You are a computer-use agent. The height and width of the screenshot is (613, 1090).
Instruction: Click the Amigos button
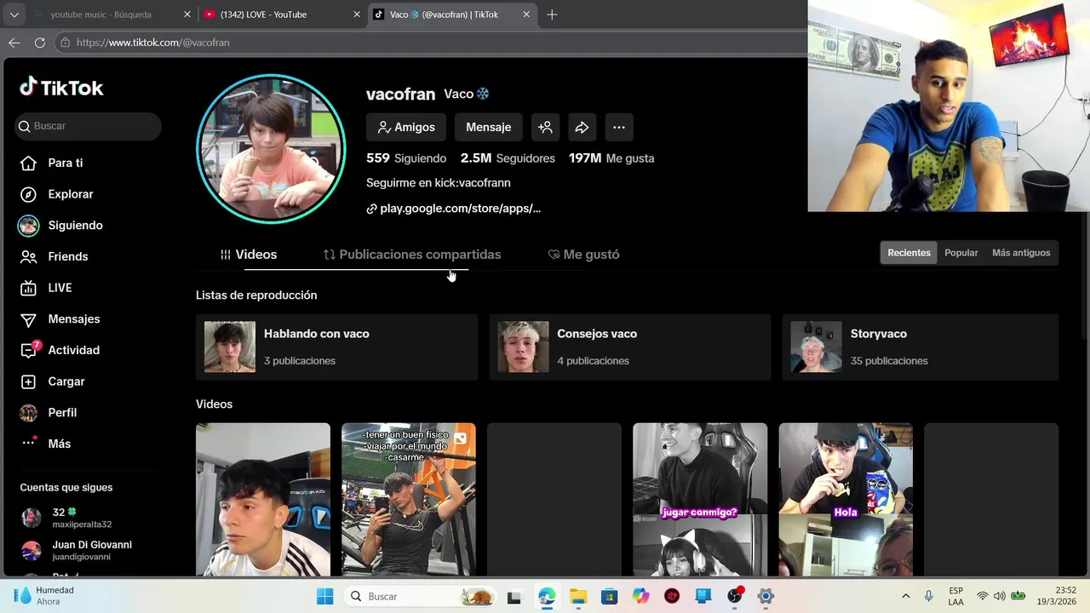coord(406,127)
